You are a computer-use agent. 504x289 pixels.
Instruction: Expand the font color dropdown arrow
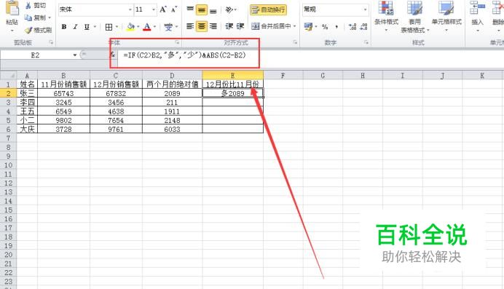(x=154, y=27)
